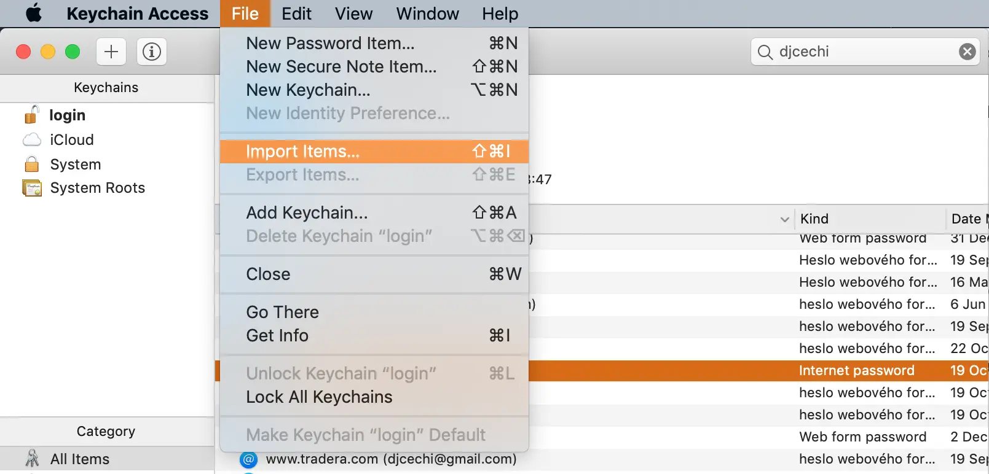This screenshot has height=474, width=989.
Task: Click the magnifying glass search icon
Action: (765, 52)
